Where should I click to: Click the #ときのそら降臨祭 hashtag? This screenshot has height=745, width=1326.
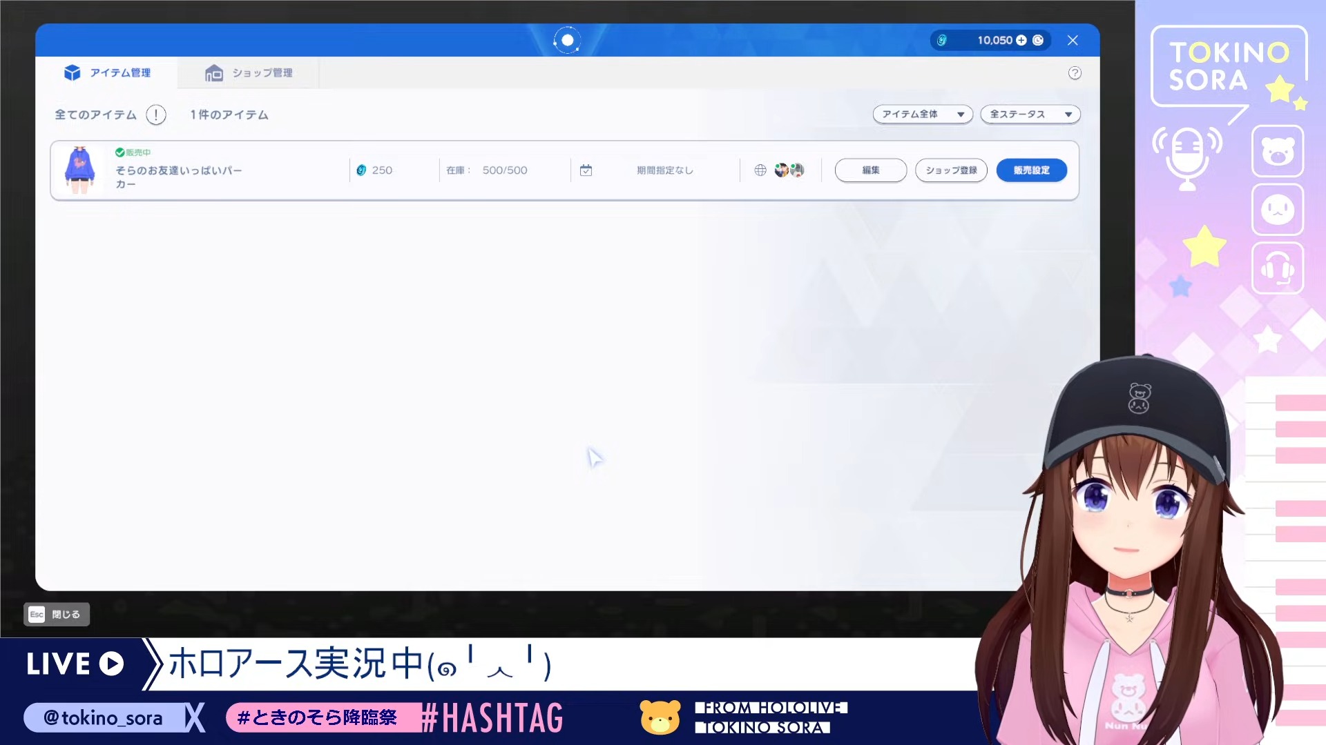[317, 718]
